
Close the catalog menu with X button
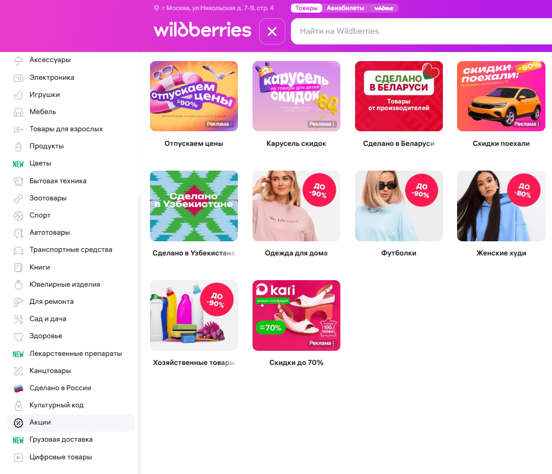272,31
